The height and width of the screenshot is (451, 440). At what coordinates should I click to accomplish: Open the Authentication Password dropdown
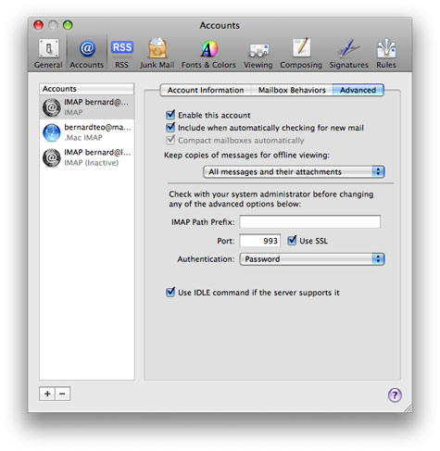312,259
